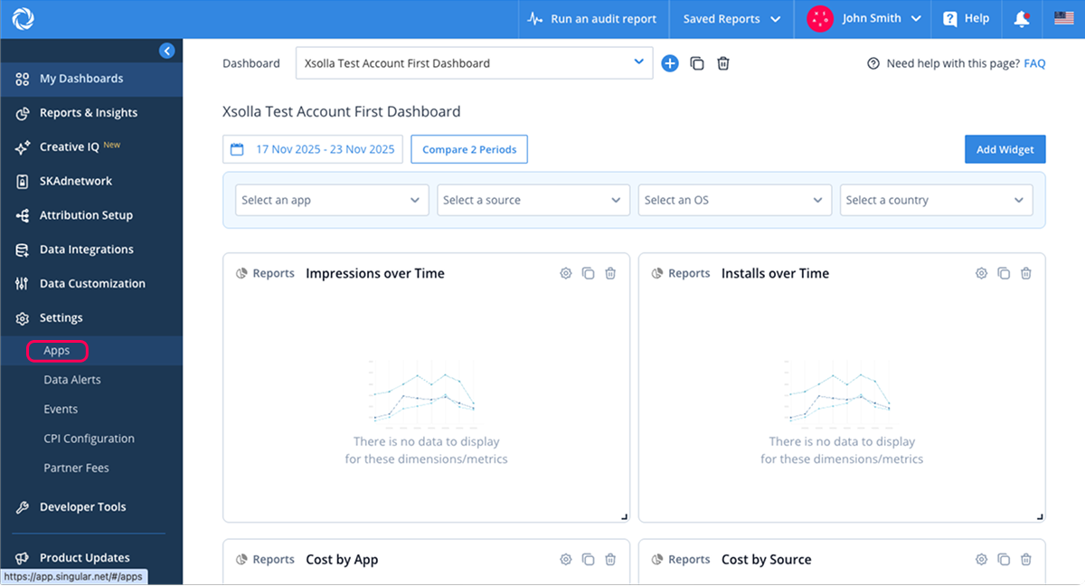The width and height of the screenshot is (1085, 586).
Task: Open the FAQ link
Action: coord(1034,63)
